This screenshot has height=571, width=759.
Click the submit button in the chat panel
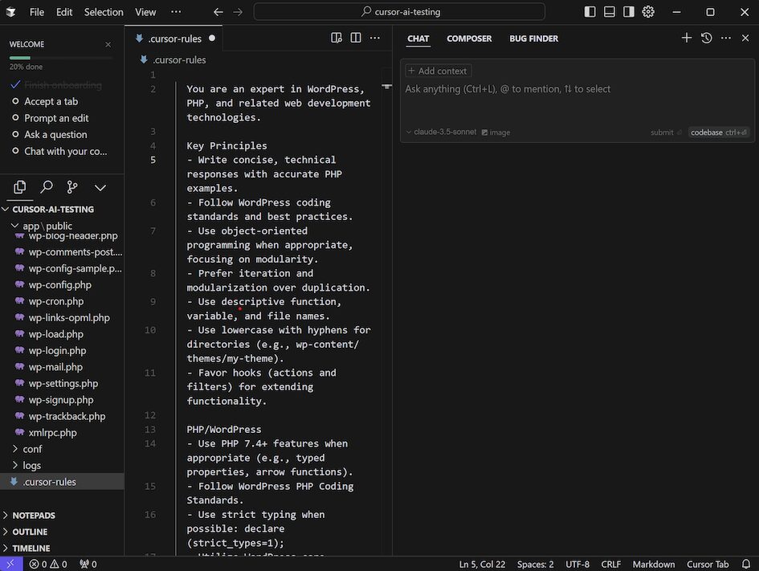pos(662,132)
